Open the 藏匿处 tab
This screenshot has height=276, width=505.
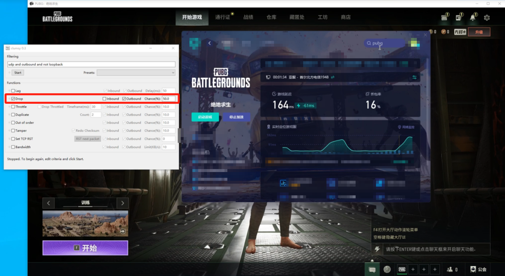coord(296,17)
